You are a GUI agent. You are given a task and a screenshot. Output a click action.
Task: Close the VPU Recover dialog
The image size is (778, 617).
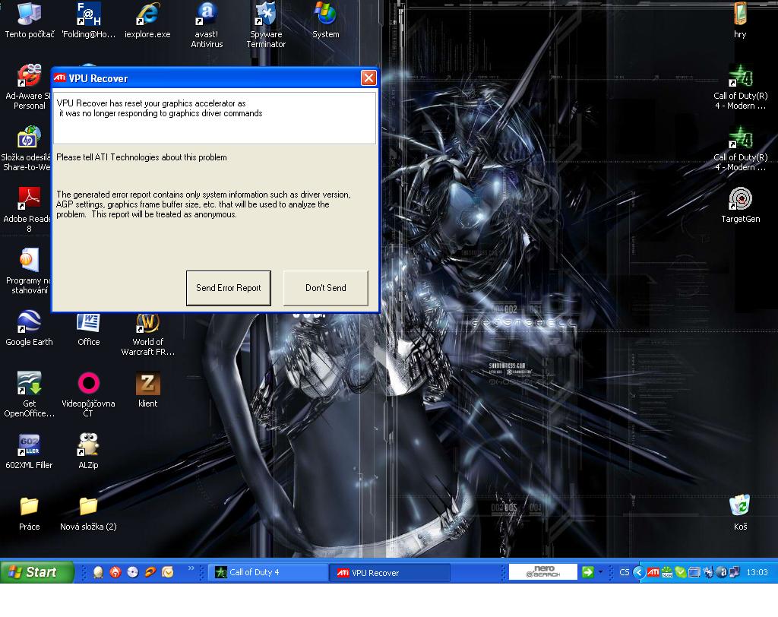click(368, 78)
